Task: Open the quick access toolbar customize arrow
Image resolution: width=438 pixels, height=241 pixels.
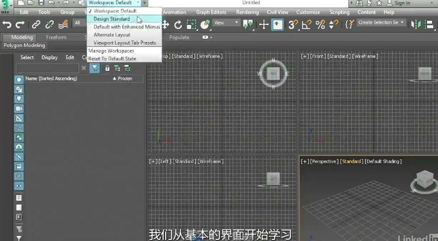Action: coord(145,3)
